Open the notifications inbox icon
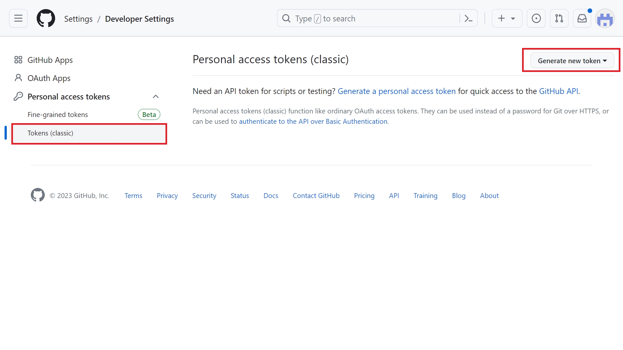623x350 pixels. click(582, 18)
